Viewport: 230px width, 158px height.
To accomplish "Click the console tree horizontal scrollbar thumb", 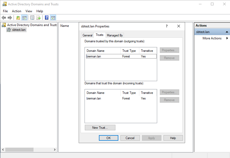I will pyautogui.click(x=19, y=150).
